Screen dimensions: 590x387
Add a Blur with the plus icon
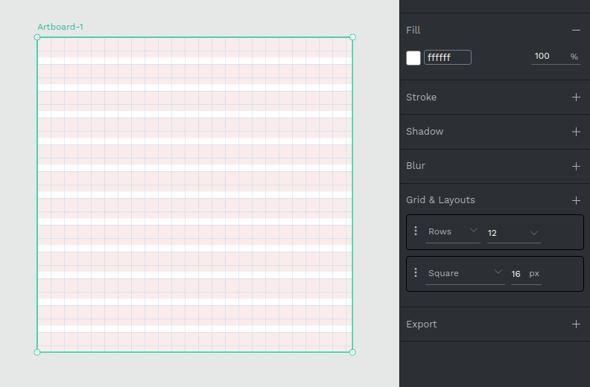click(x=576, y=166)
